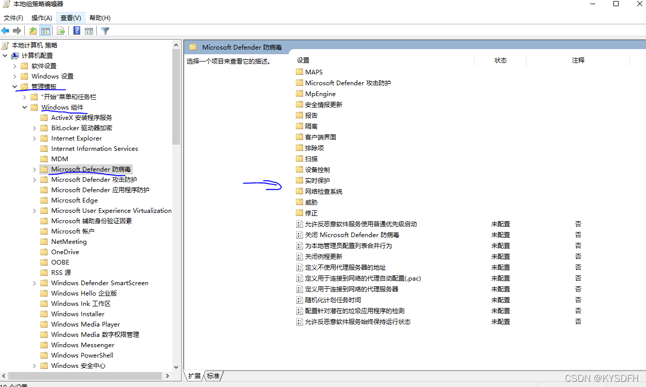Sort by the 注释 column header
Viewport: 646px width, 387px height.
click(x=578, y=60)
